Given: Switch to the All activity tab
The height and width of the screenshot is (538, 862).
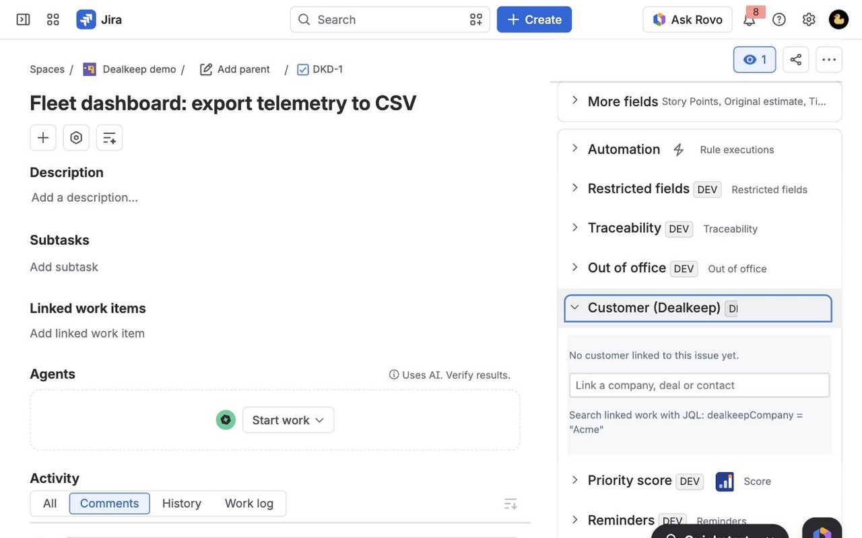Looking at the screenshot, I should pyautogui.click(x=50, y=503).
